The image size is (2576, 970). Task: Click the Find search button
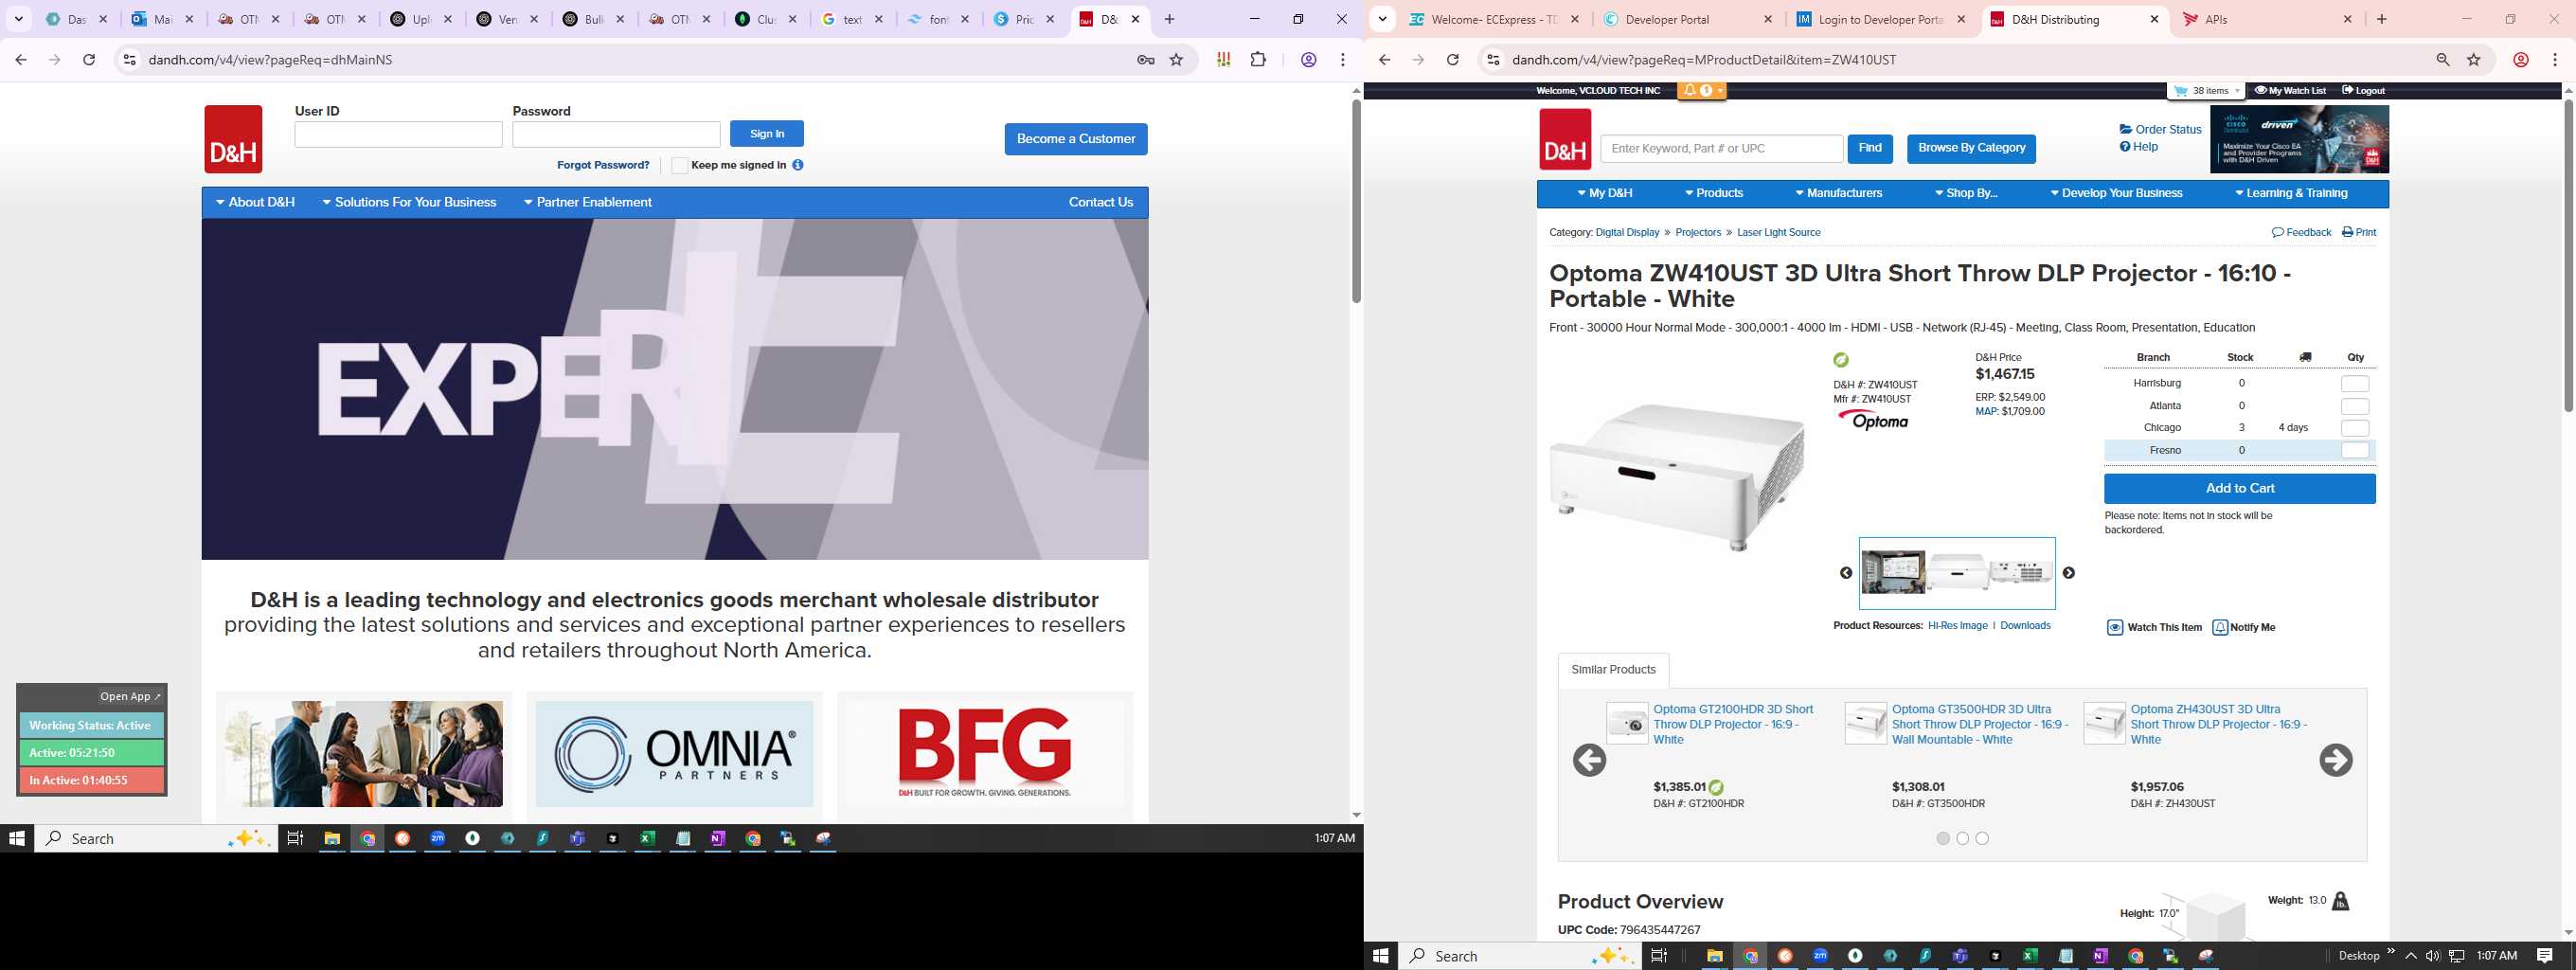(x=1870, y=148)
